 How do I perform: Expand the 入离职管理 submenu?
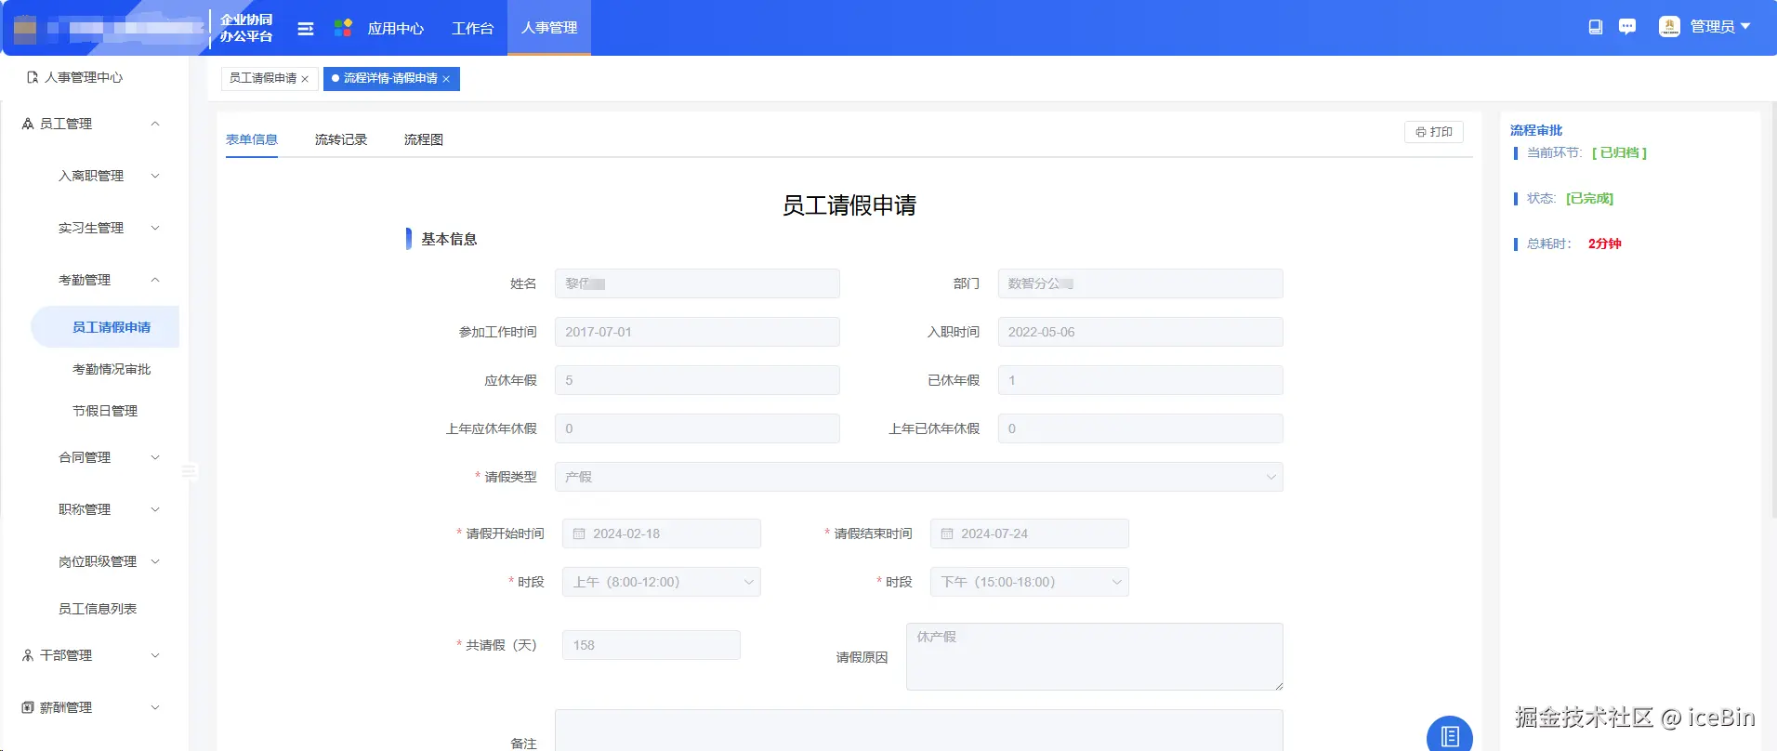tap(155, 176)
